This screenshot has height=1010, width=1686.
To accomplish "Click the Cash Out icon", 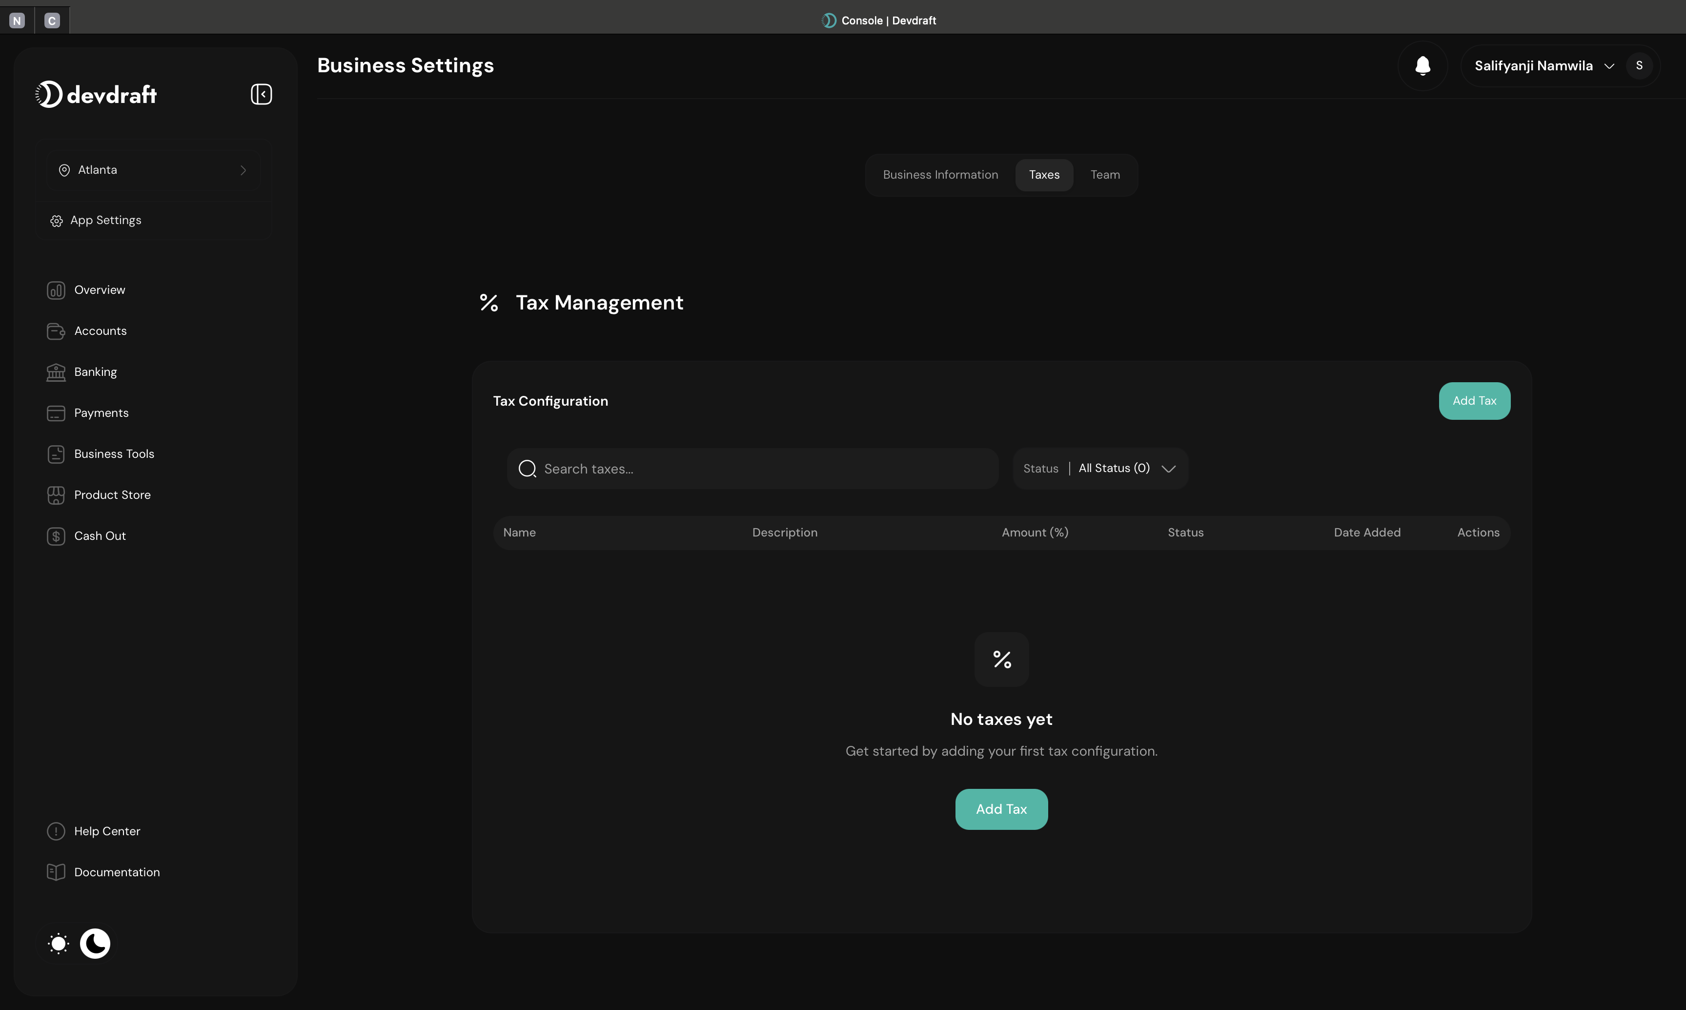I will 56,536.
